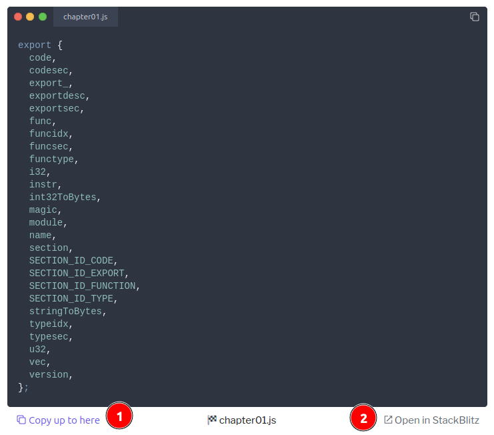The image size is (494, 435).
Task: Click the chapter01.js label below the code
Action: [247, 420]
